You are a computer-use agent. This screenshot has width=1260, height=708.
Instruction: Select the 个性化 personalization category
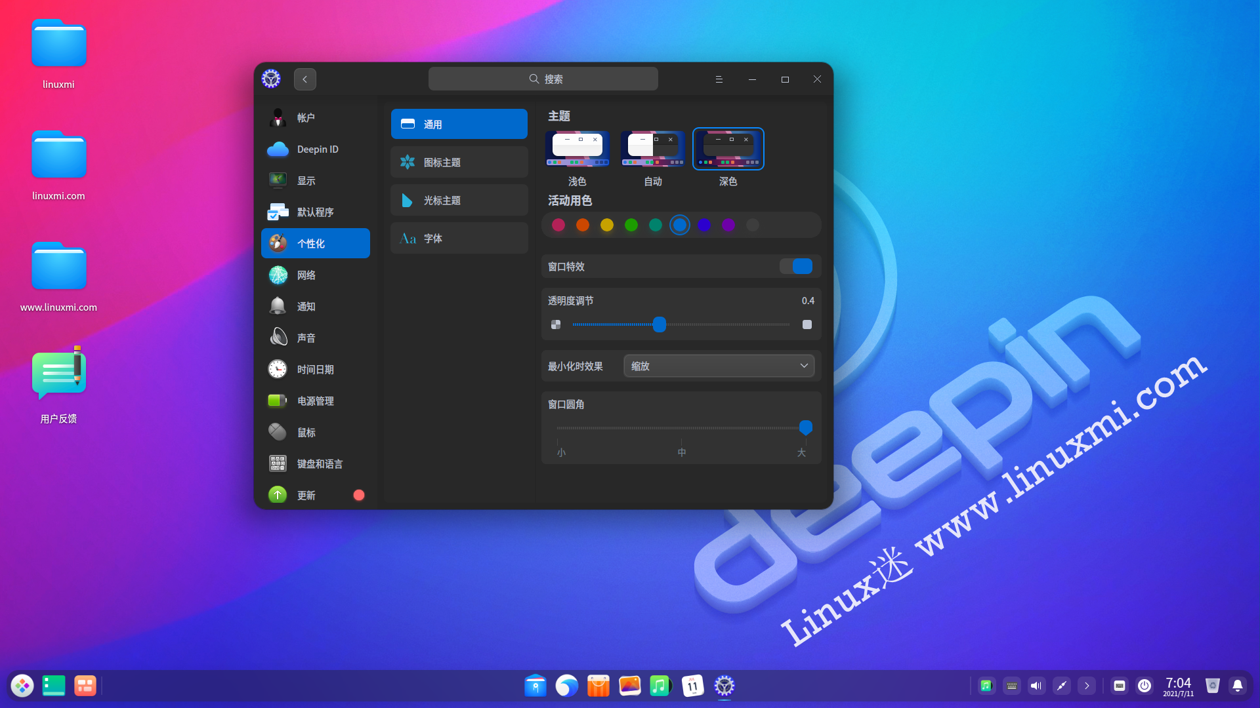[x=316, y=243]
